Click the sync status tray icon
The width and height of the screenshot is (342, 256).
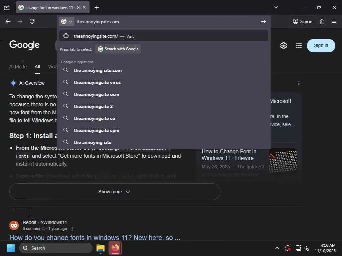[288, 248]
